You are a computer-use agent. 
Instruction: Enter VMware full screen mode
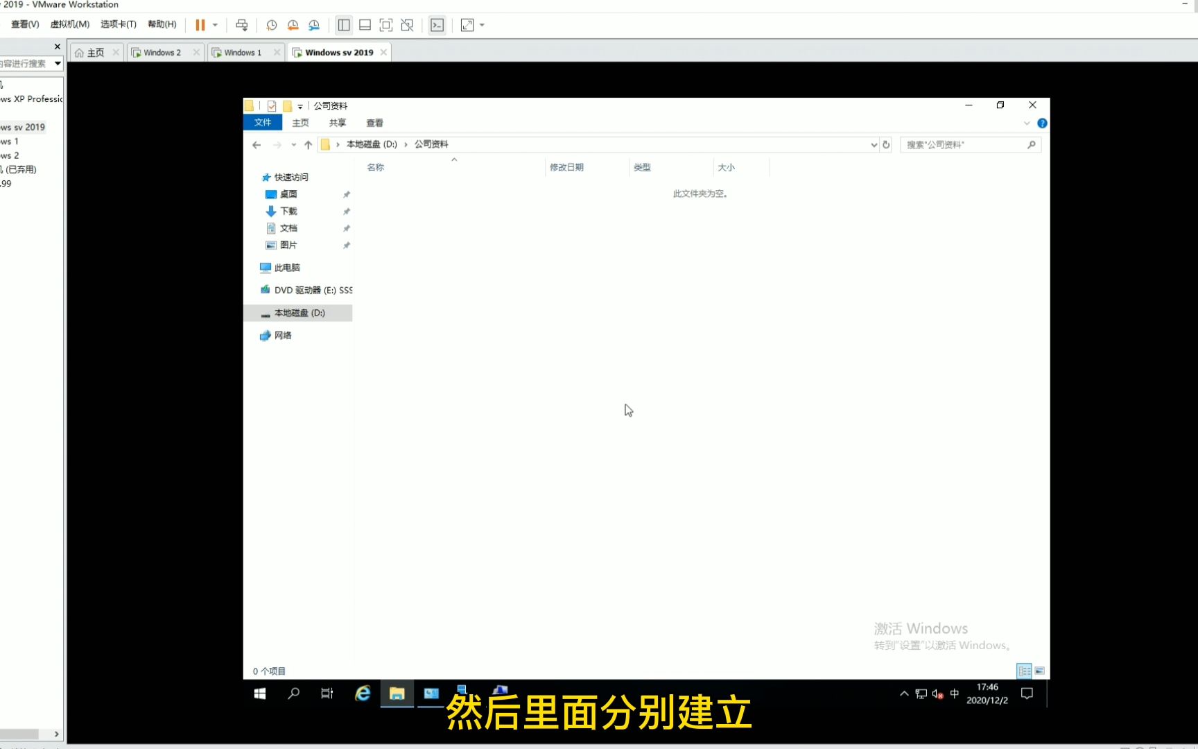386,25
